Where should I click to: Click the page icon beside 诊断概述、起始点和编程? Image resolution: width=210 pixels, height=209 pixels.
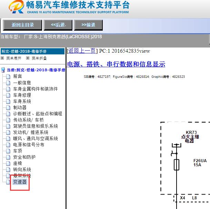(x=8, y=114)
